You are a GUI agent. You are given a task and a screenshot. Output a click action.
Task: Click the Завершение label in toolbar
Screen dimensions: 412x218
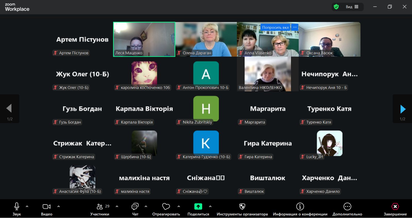click(395, 214)
